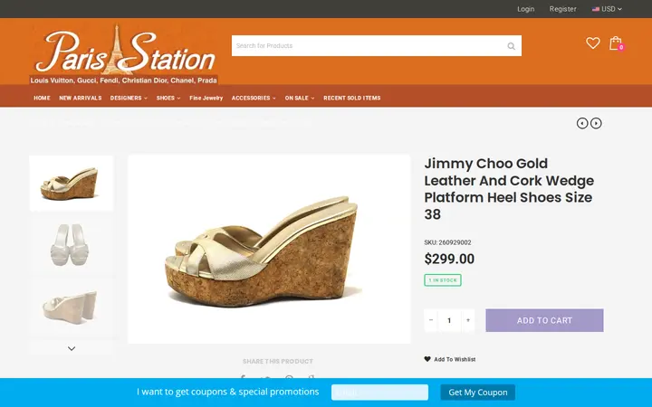Click the SKU: 260929002 text
The height and width of the screenshot is (407, 652).
point(447,242)
